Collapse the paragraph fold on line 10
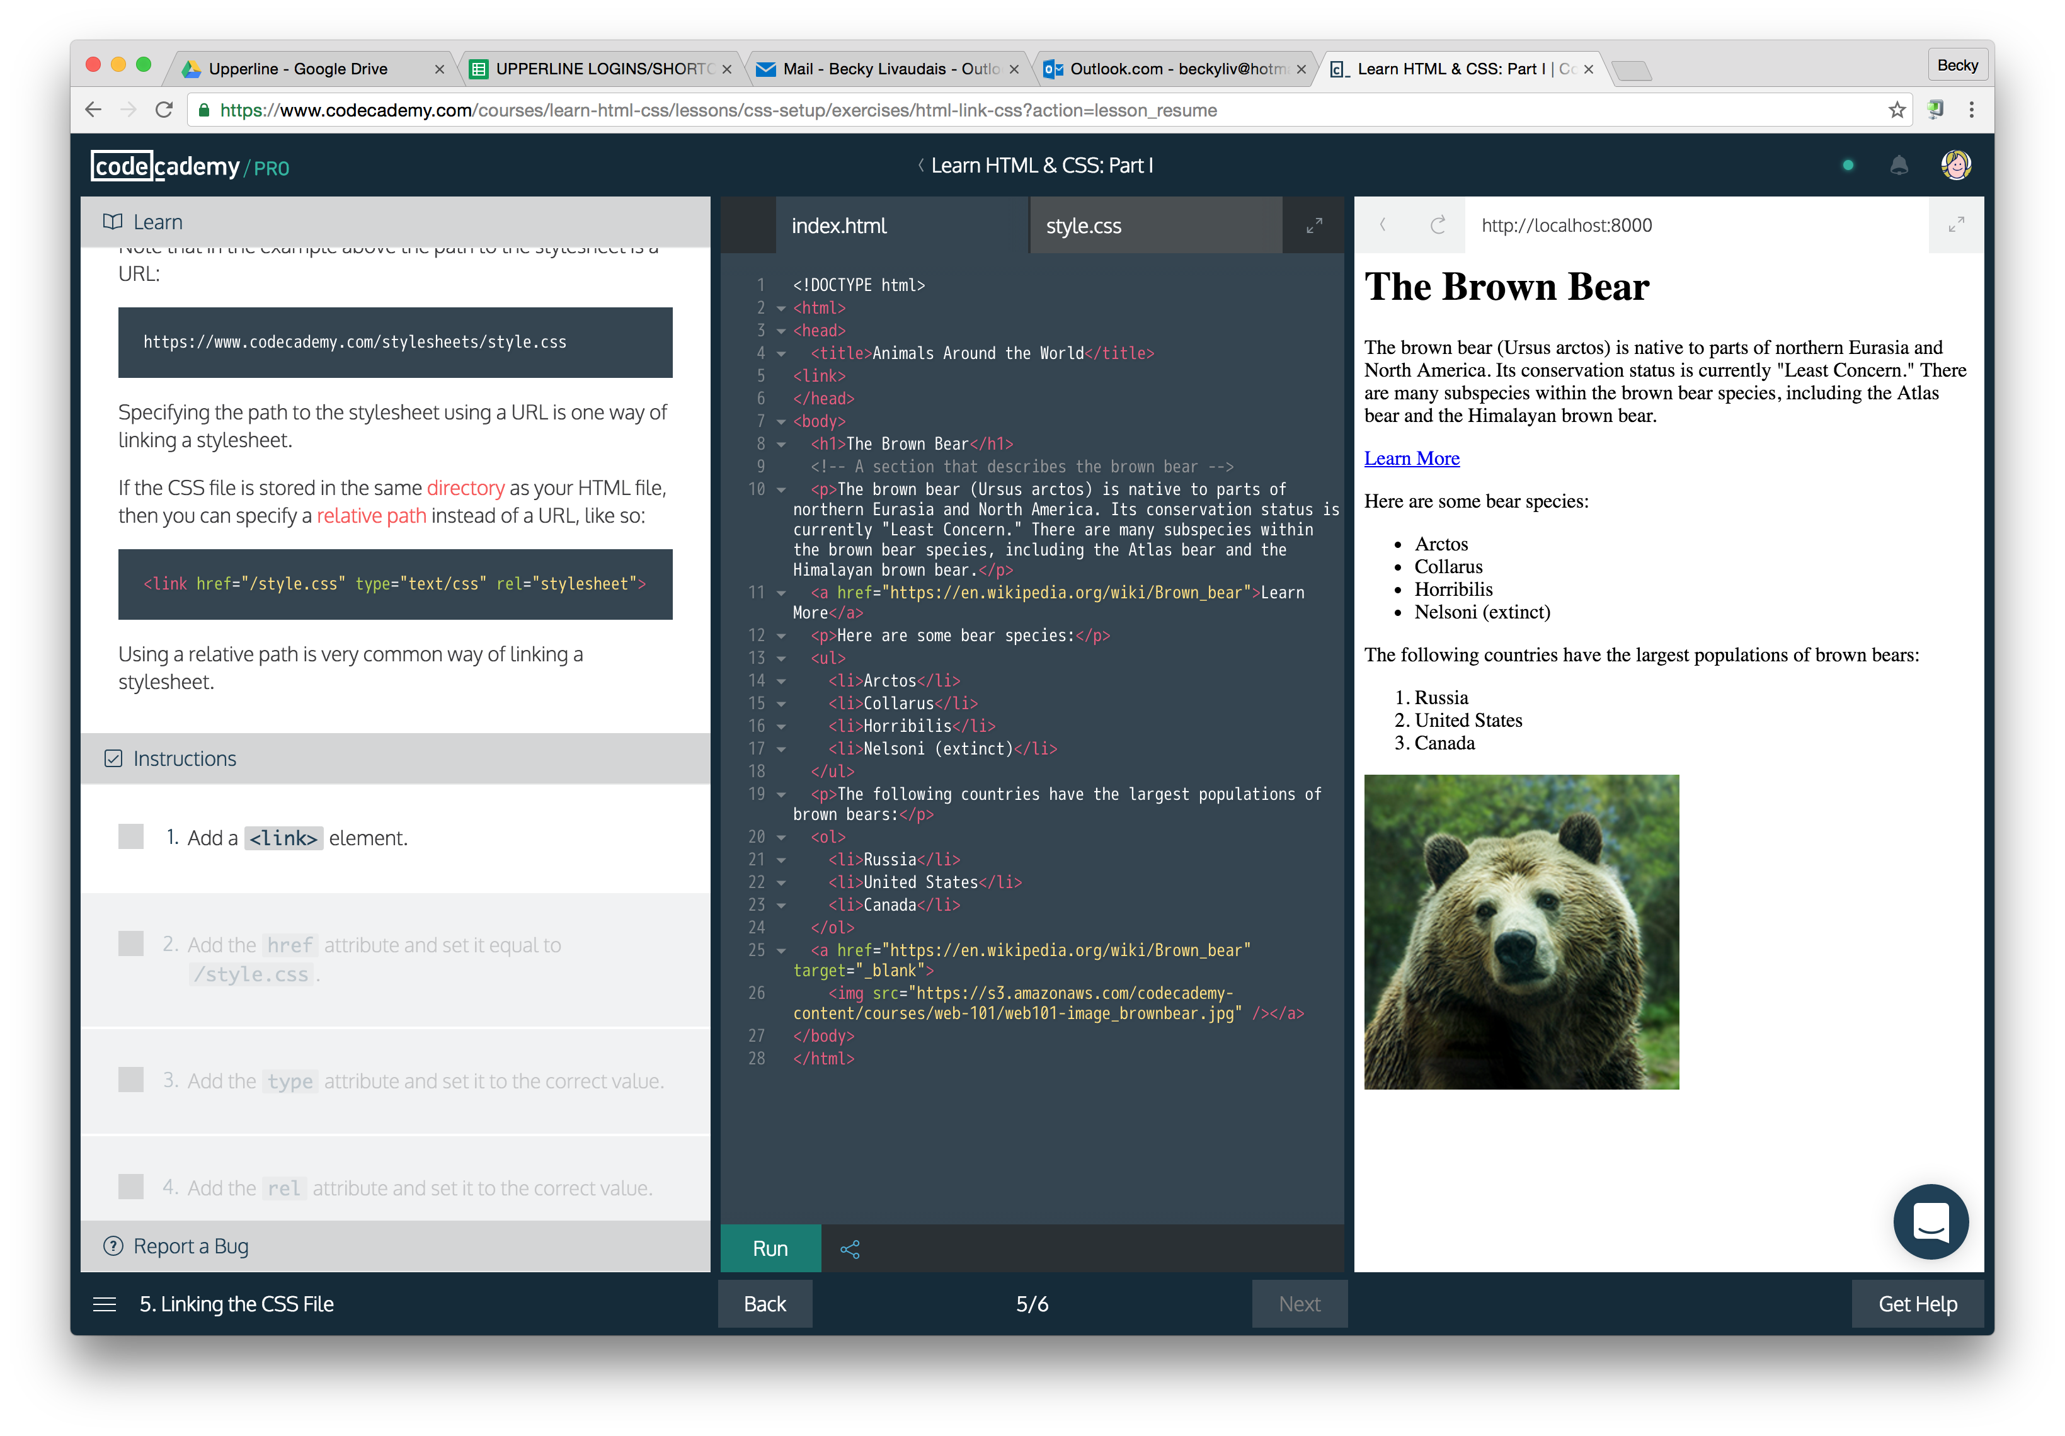This screenshot has height=1436, width=2065. click(781, 490)
